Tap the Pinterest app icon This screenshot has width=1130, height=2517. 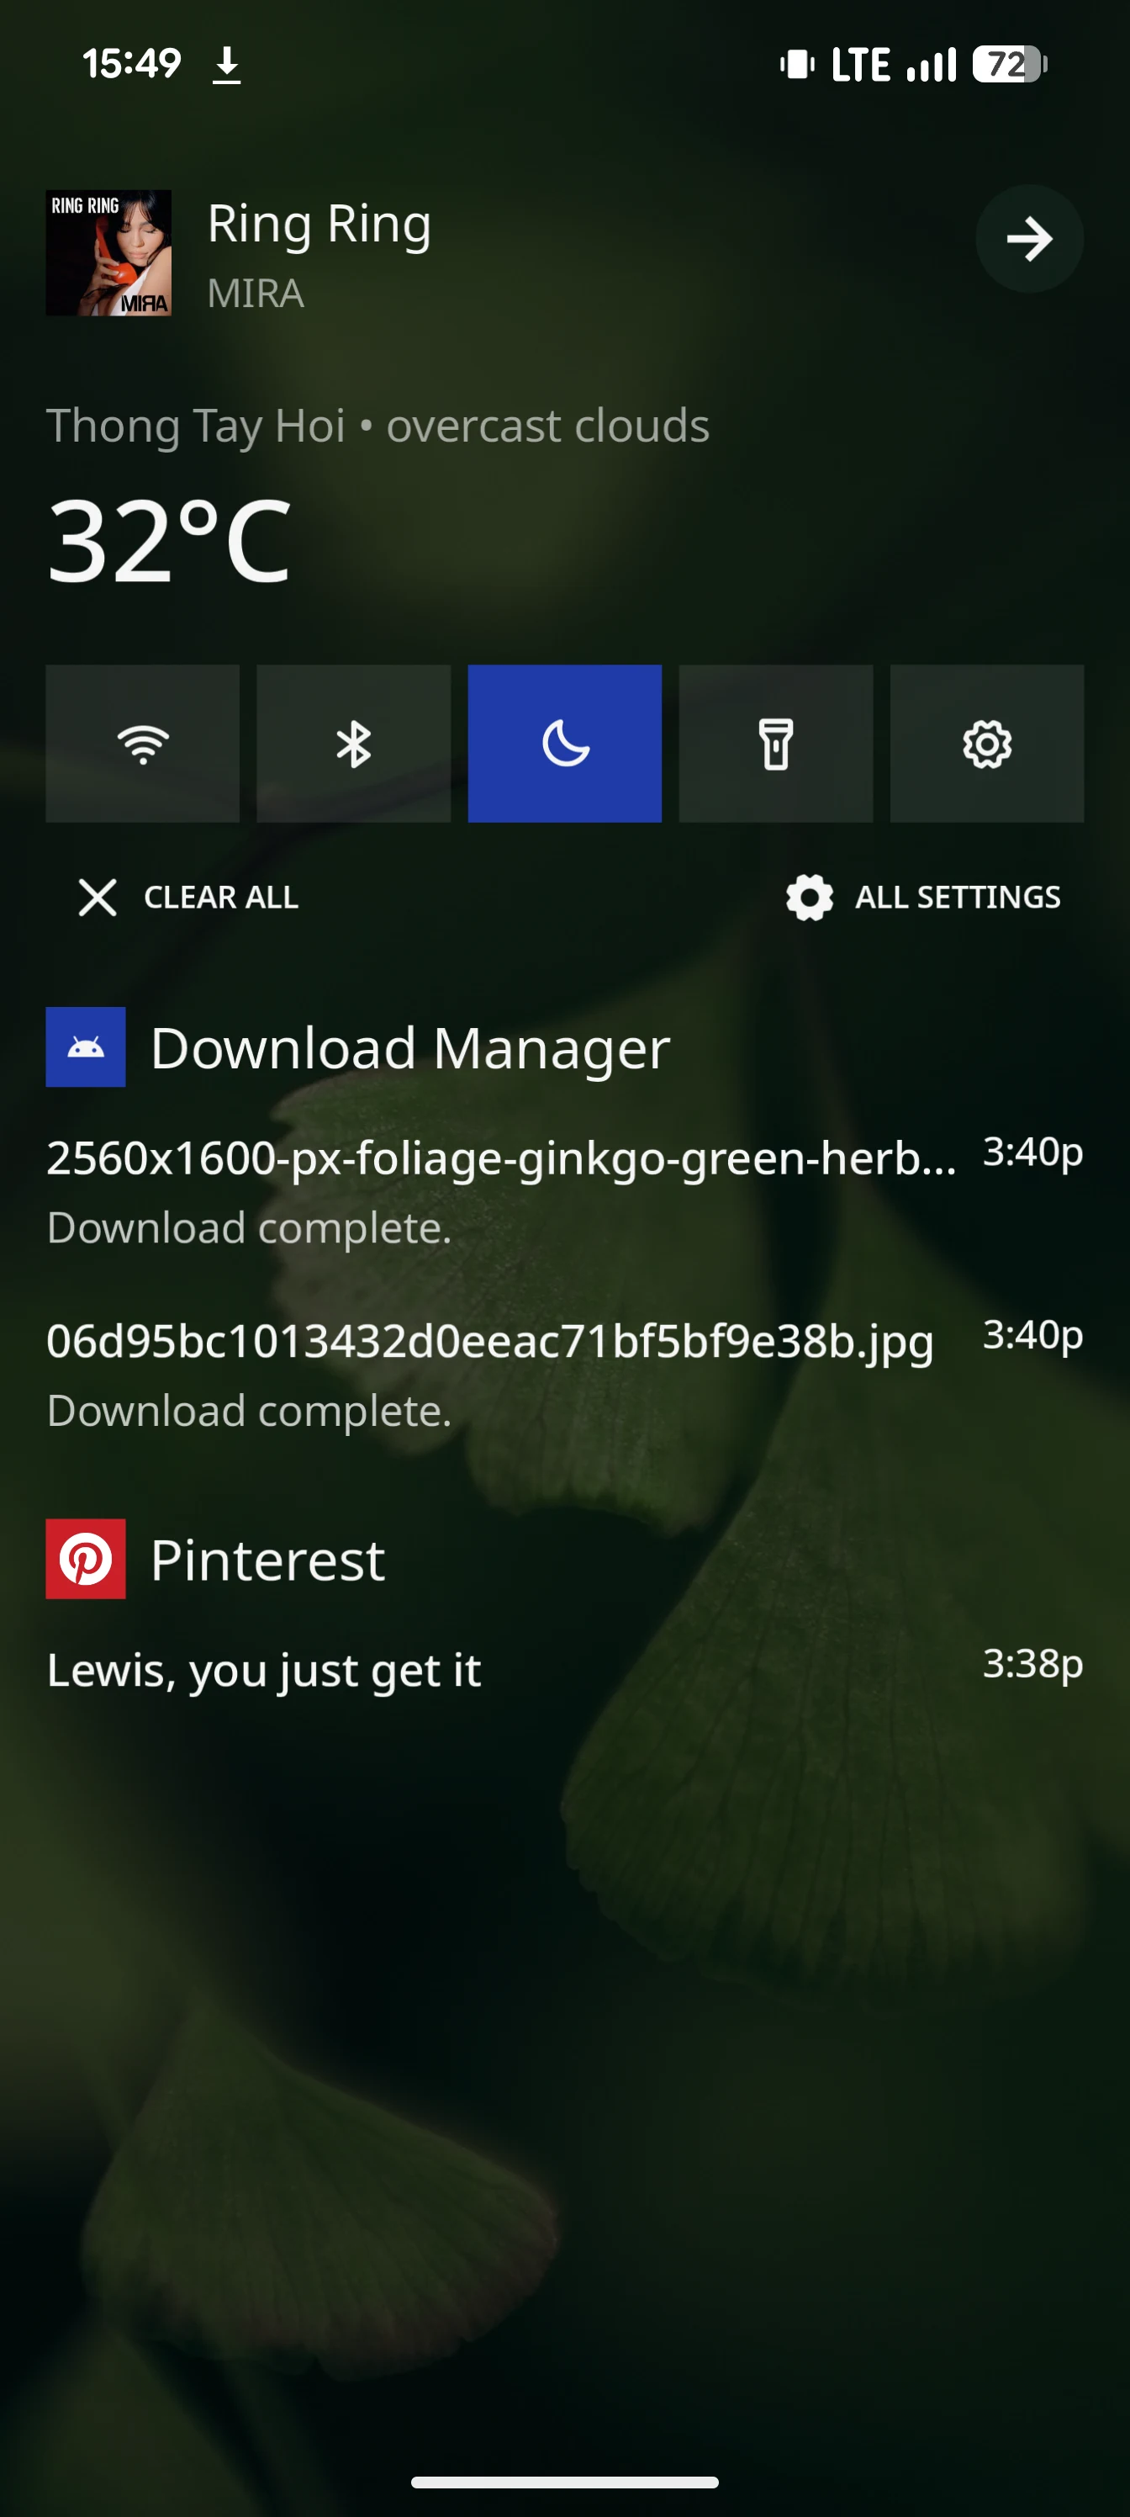point(86,1559)
